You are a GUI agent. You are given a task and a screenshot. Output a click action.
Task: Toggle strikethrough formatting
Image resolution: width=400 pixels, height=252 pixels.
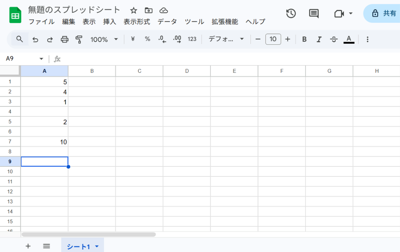(334, 39)
